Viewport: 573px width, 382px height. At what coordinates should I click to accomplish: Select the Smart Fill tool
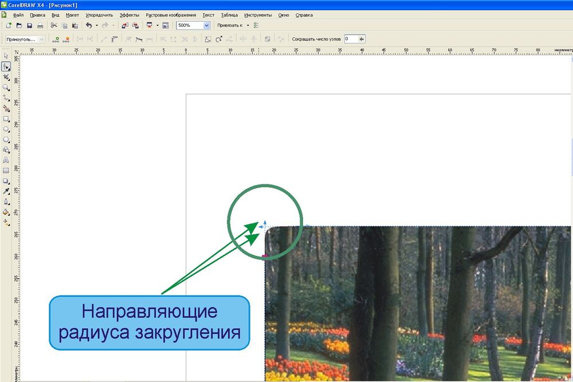[x=6, y=108]
